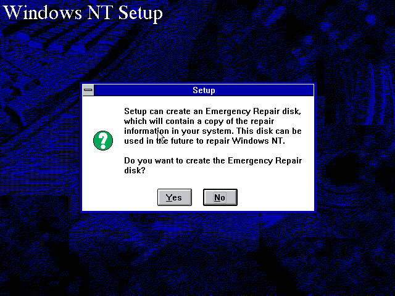Click the "information in your system" line
The image size is (395, 296).
[212, 131]
